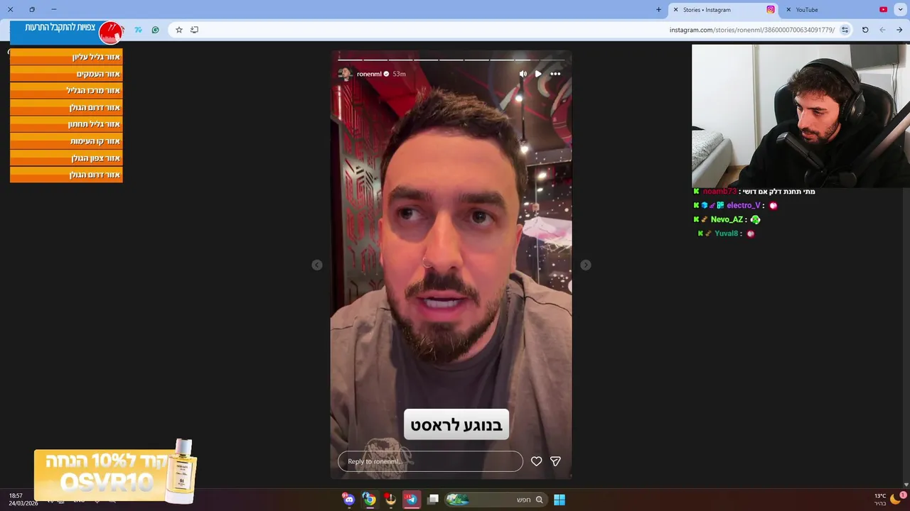The image size is (910, 511).
Task: Open a new browser tab
Action: 658,10
